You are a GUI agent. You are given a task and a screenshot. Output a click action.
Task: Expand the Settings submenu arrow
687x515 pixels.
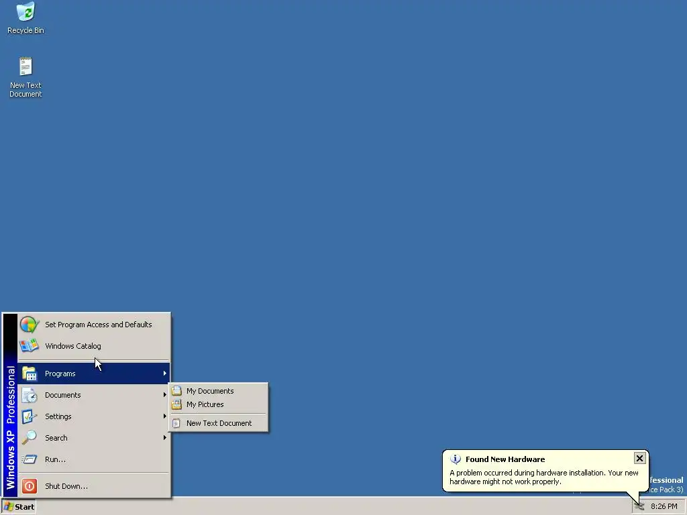click(x=165, y=416)
